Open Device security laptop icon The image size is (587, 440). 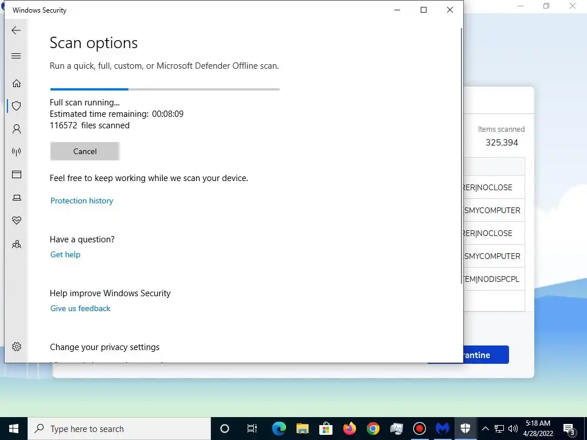tap(17, 198)
